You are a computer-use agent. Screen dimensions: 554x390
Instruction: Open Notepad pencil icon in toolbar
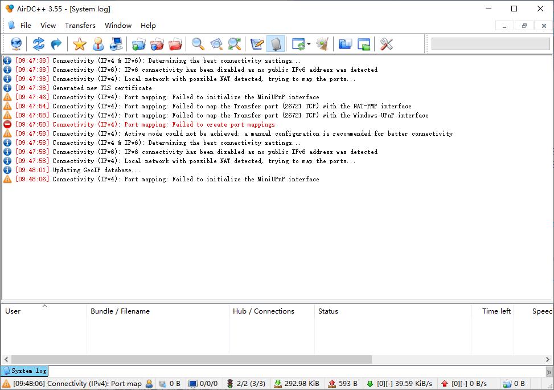[257, 44]
